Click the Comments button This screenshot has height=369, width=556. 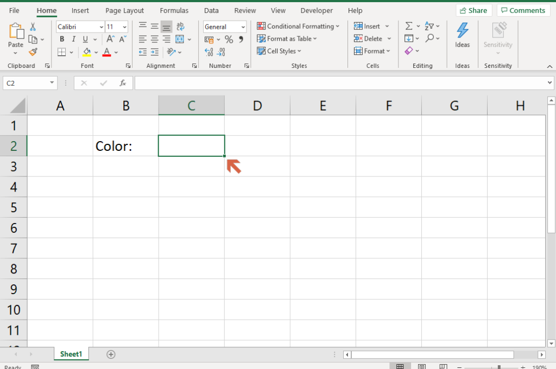523,11
